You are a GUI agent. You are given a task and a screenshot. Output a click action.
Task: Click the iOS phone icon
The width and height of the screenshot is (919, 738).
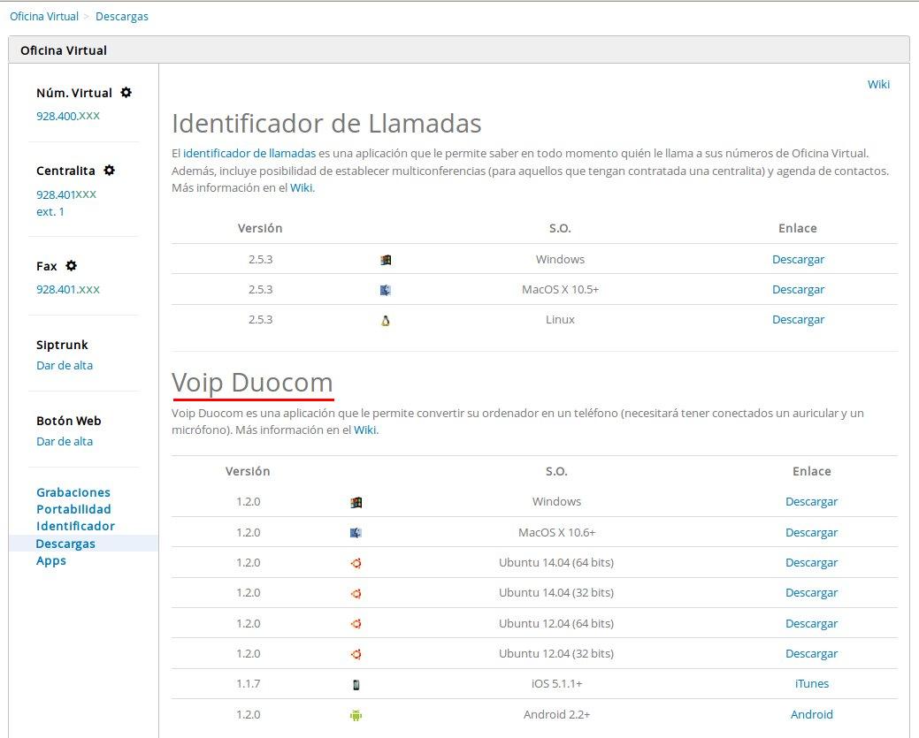[356, 684]
